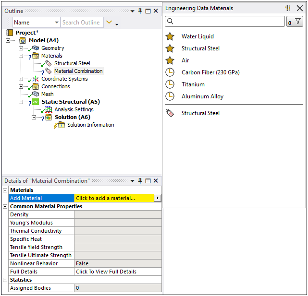Click the clock icon beside Titanium
This screenshot has width=308, height=296.
pos(170,84)
